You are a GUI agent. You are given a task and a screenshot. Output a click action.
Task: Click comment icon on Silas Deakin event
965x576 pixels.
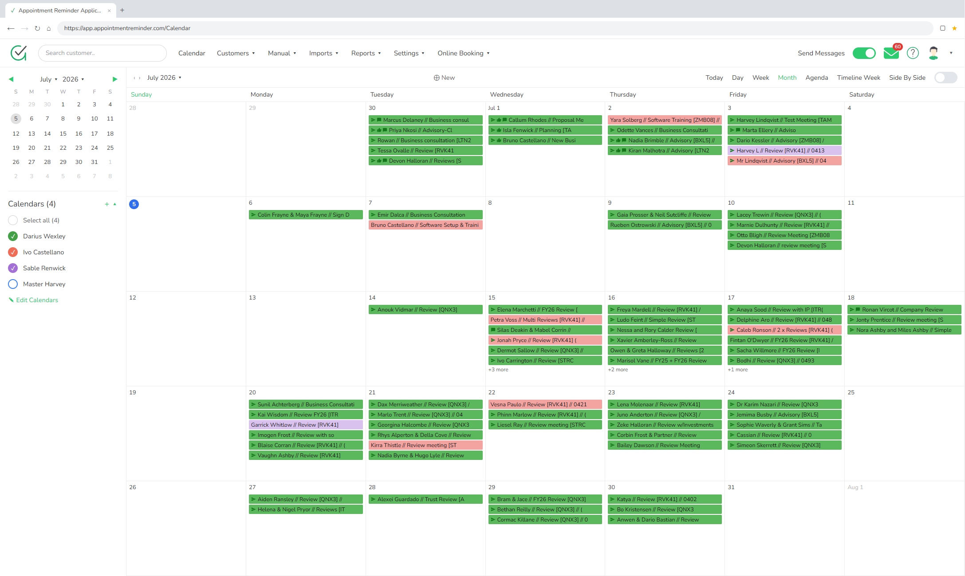click(x=493, y=330)
